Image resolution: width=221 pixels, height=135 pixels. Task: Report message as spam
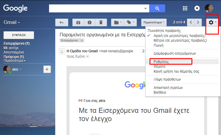click(90, 22)
